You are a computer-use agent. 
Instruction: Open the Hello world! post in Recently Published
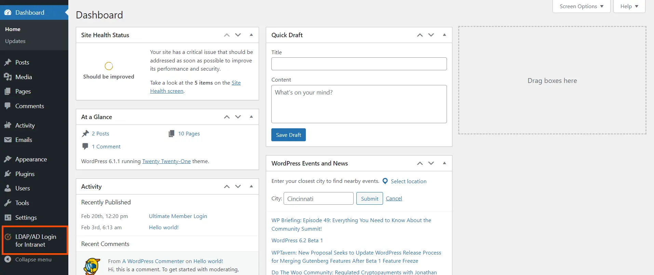point(164,228)
